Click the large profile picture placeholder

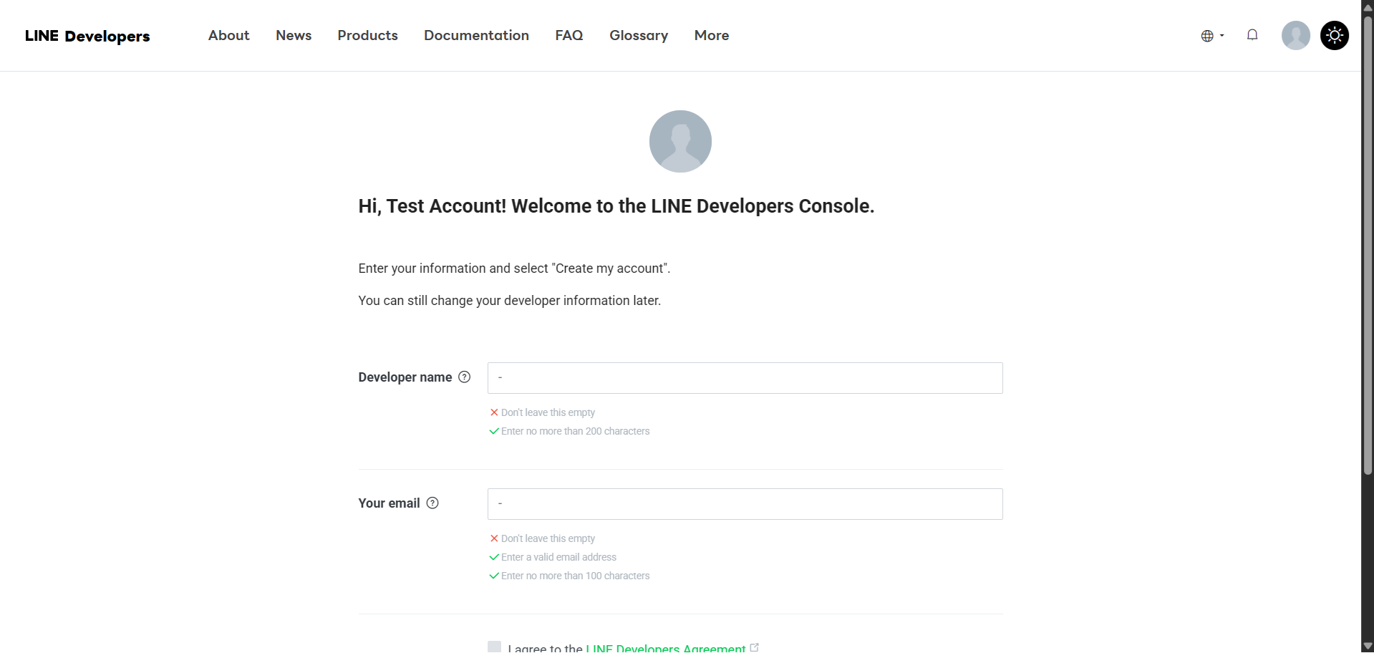(x=679, y=141)
